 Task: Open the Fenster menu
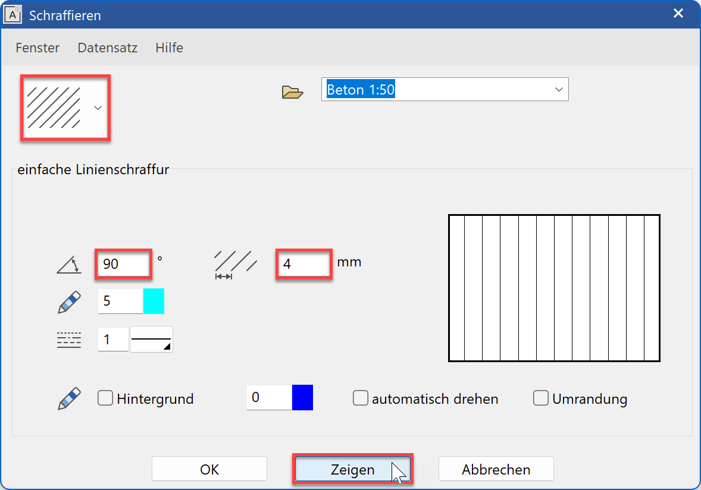pyautogui.click(x=37, y=48)
